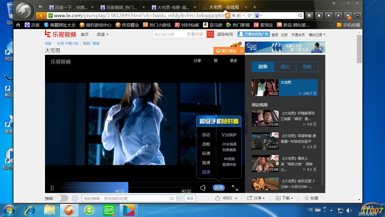Select 超清 quality in popup list
385x217 pixels.
(206, 172)
